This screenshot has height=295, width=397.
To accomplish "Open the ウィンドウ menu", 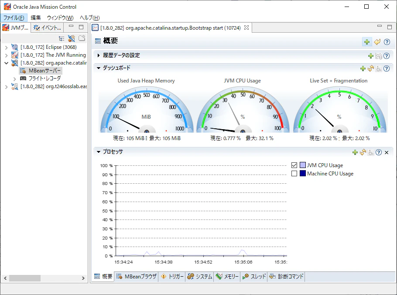I will click(x=60, y=18).
